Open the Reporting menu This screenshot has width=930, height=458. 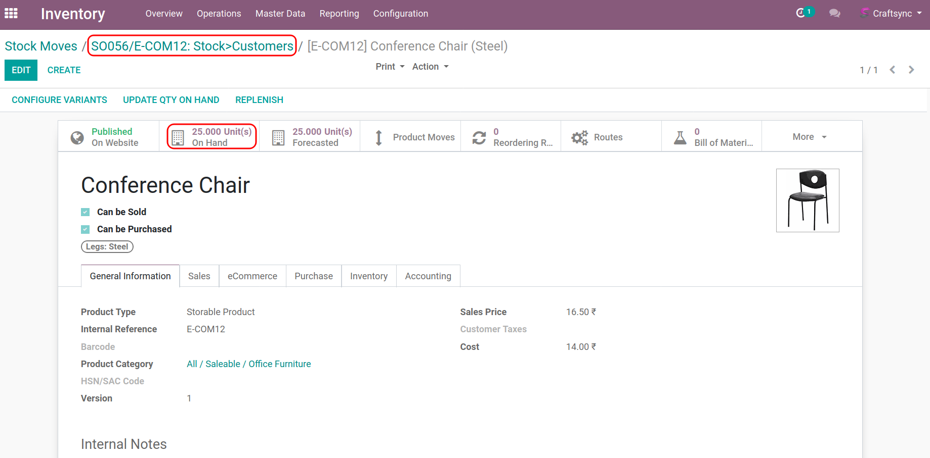coord(339,14)
